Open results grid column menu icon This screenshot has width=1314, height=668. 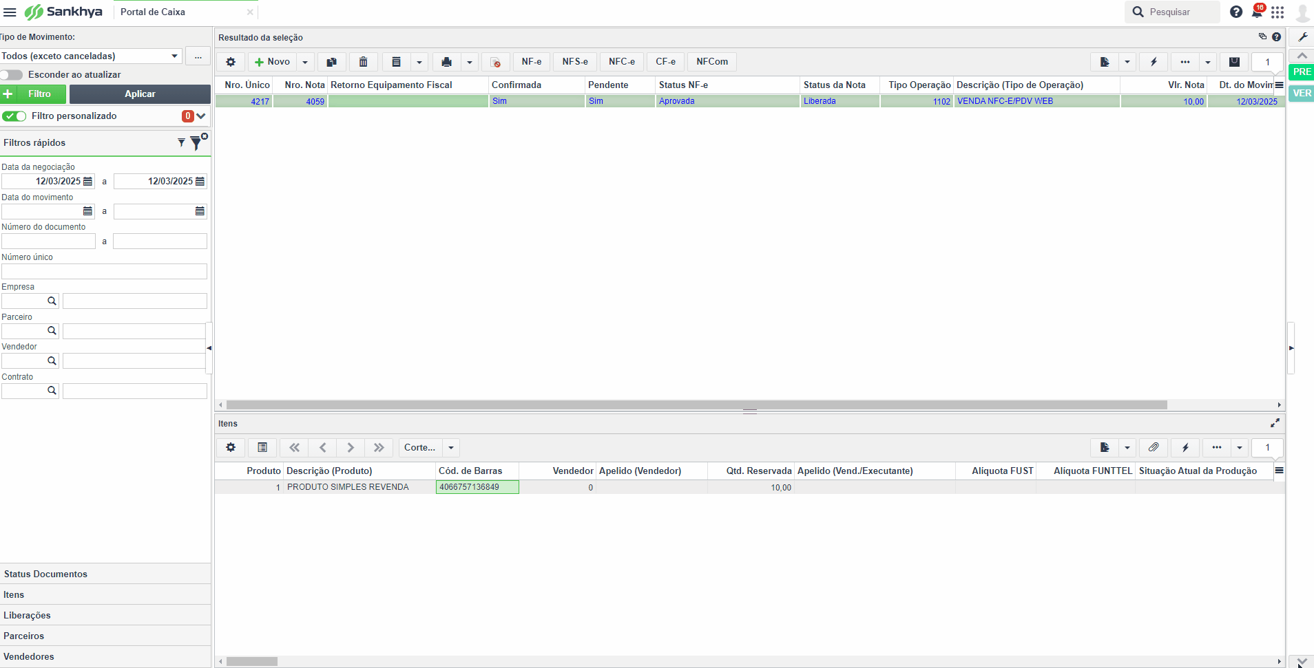coord(1279,85)
